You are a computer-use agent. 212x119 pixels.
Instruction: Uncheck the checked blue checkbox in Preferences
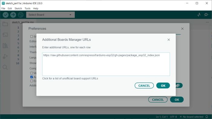(x=31, y=77)
